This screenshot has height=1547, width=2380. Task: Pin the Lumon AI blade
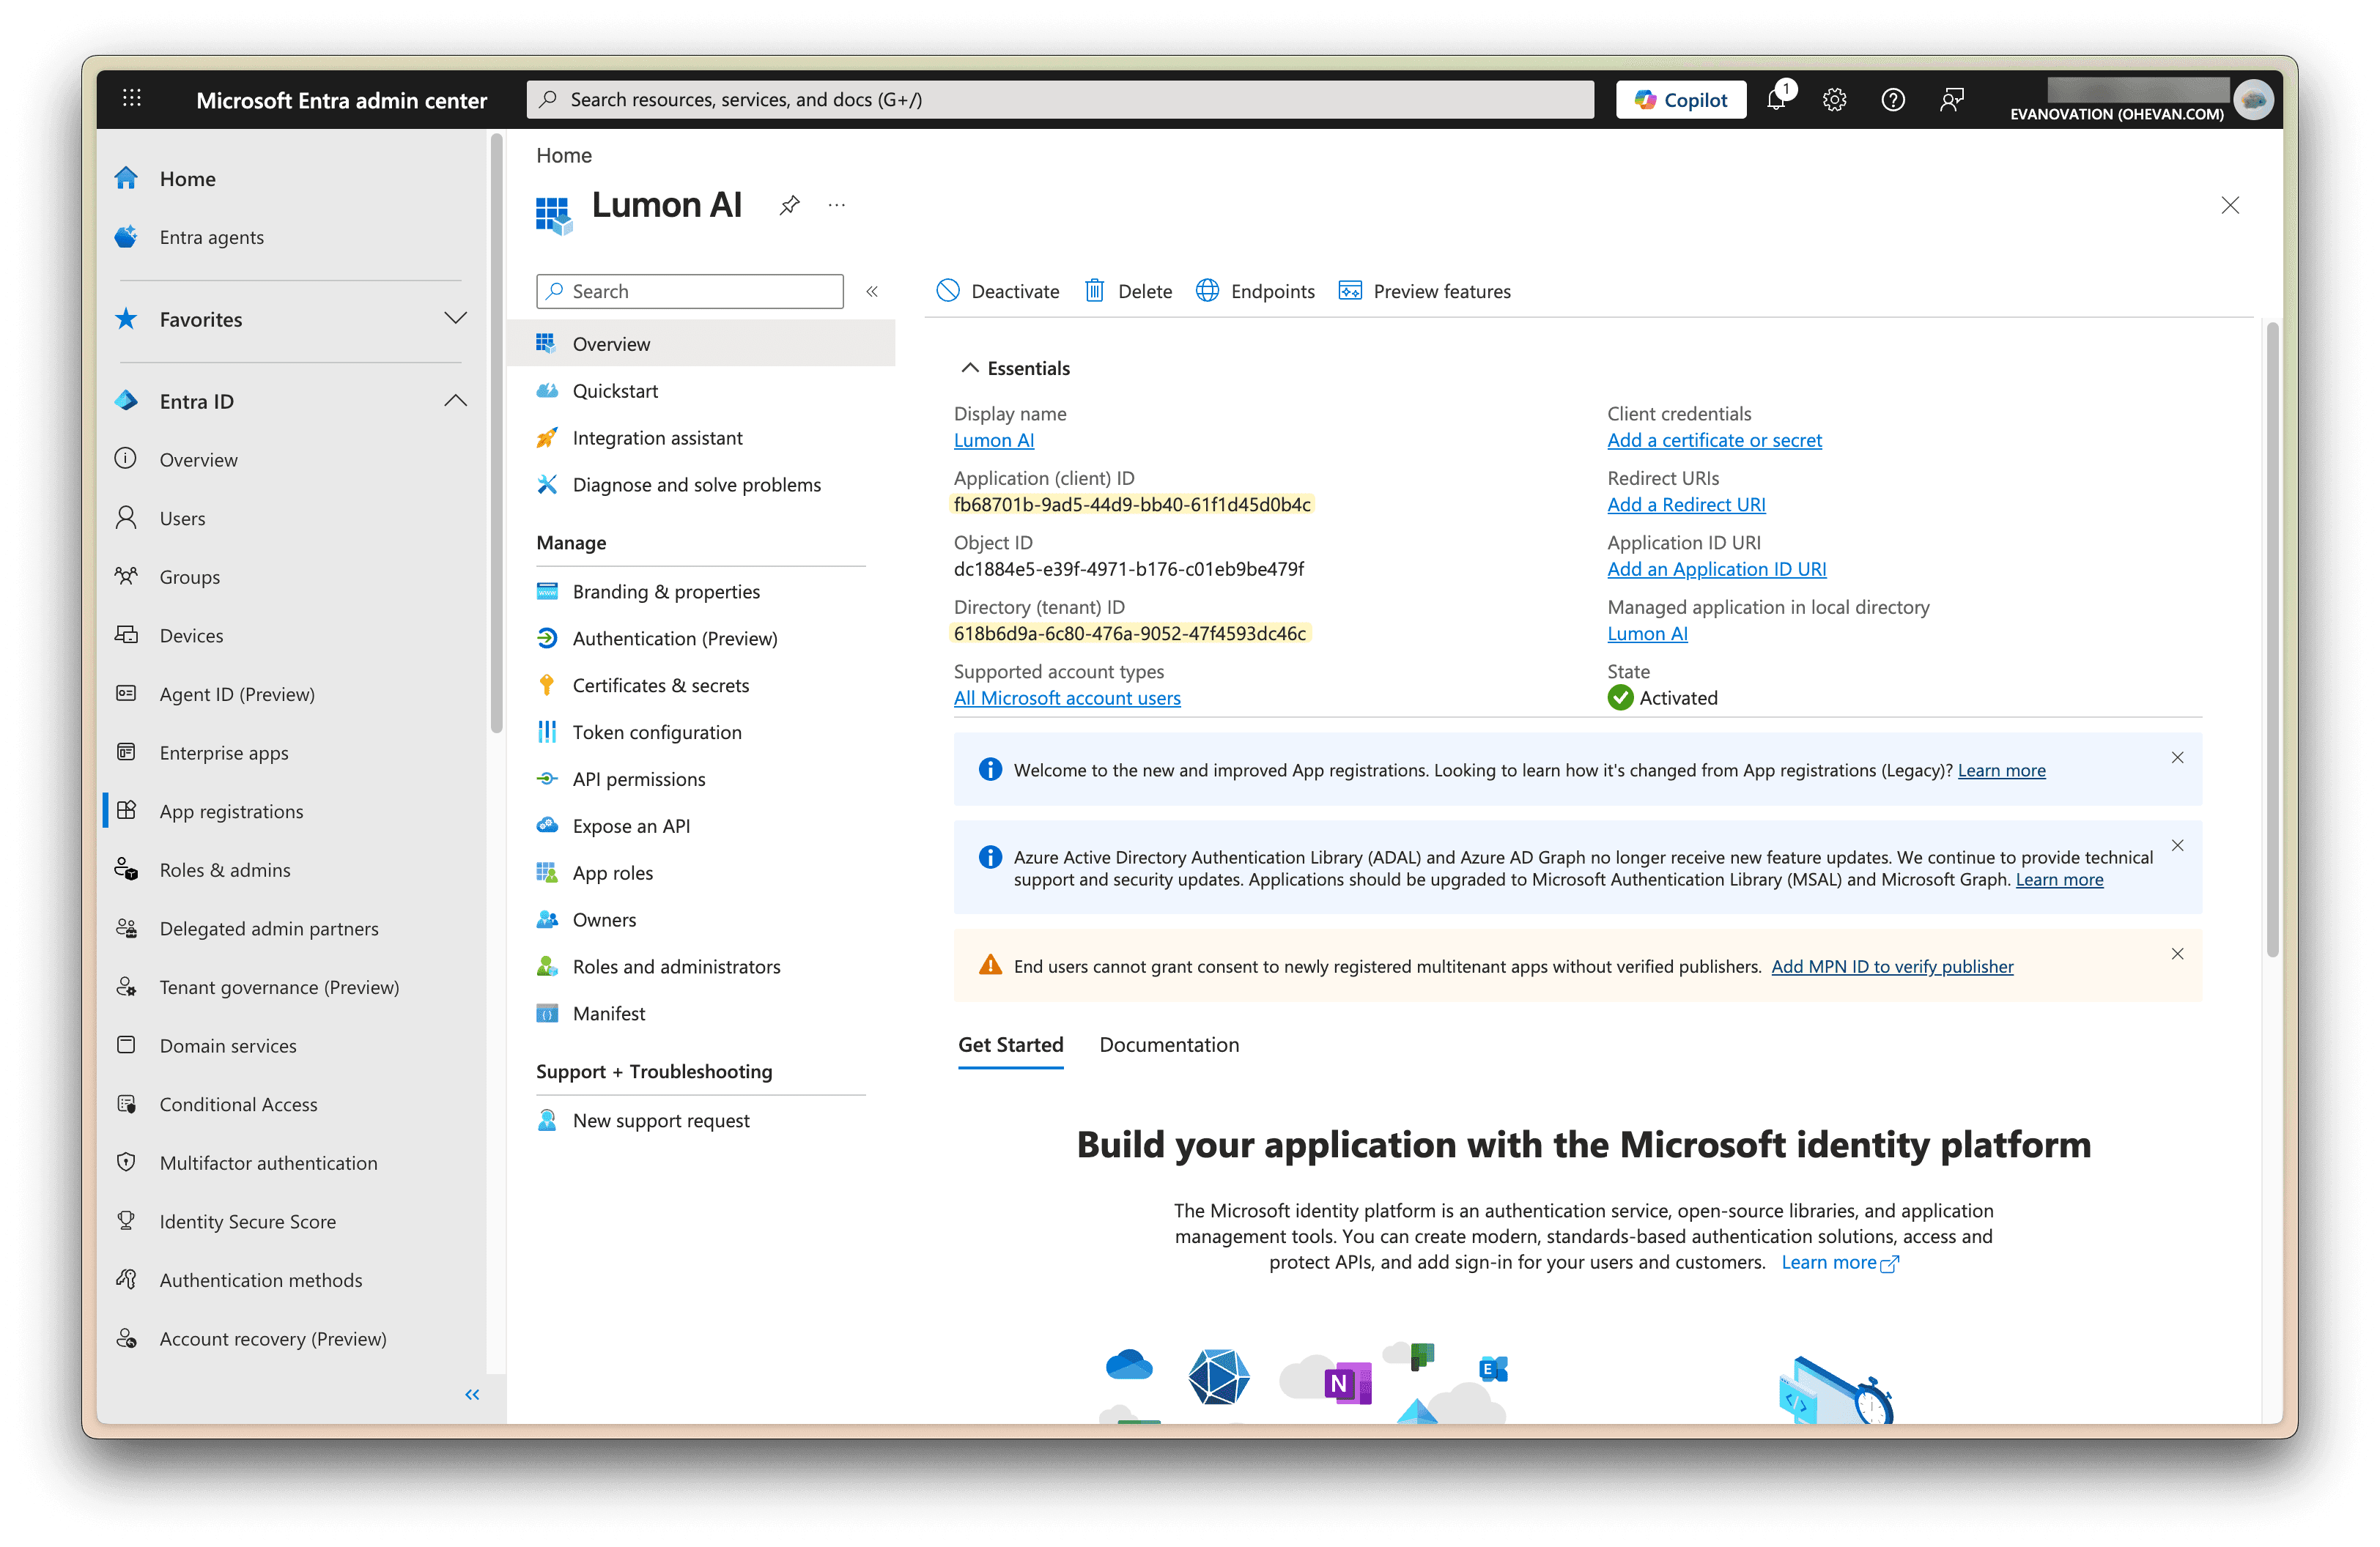click(790, 205)
